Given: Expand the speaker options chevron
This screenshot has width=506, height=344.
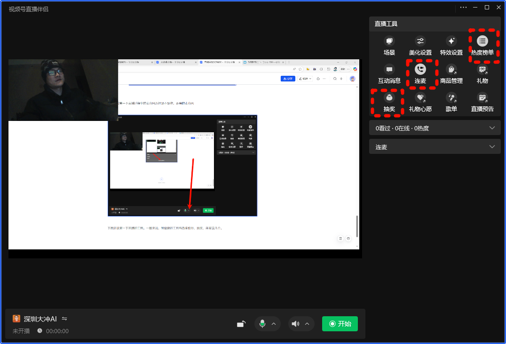Looking at the screenshot, I should (x=307, y=324).
